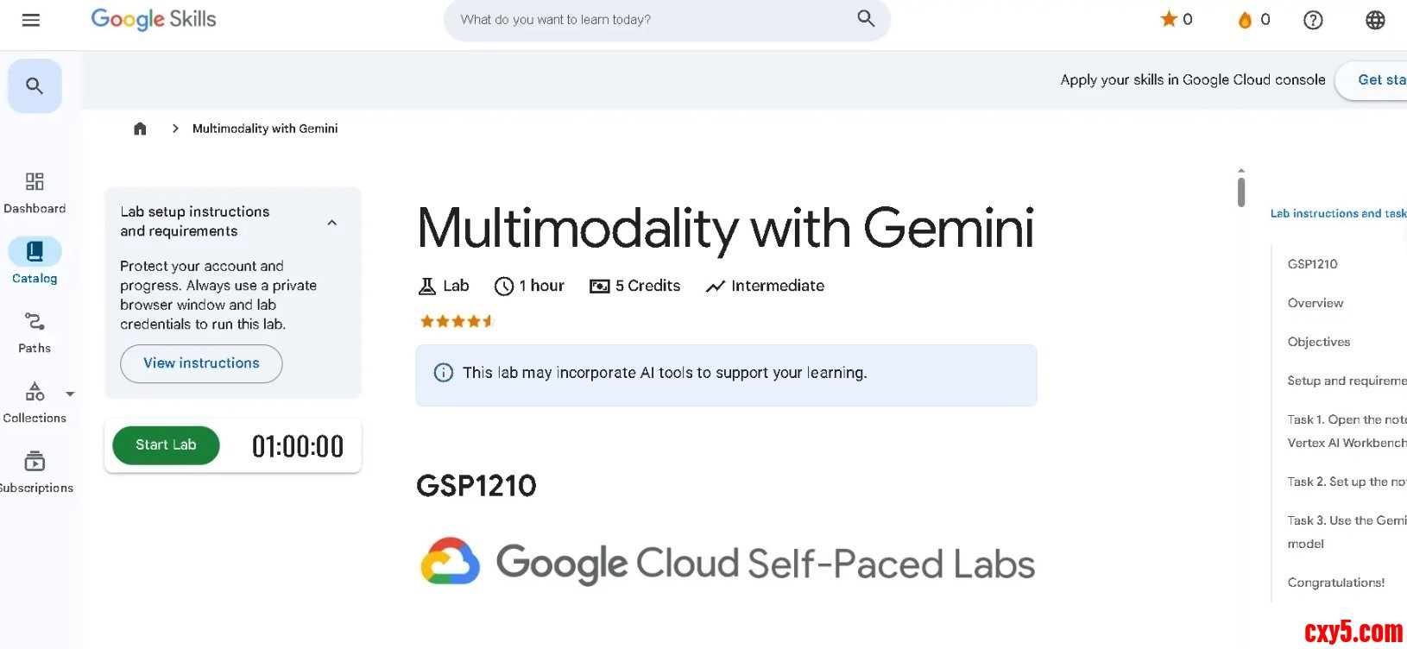The image size is (1407, 649).
Task: Click the globe language icon
Action: [x=1375, y=19]
